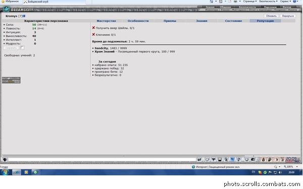The width and height of the screenshot is (303, 189).
Task: Click the pink icon left of the game clock
Action: (282, 159)
